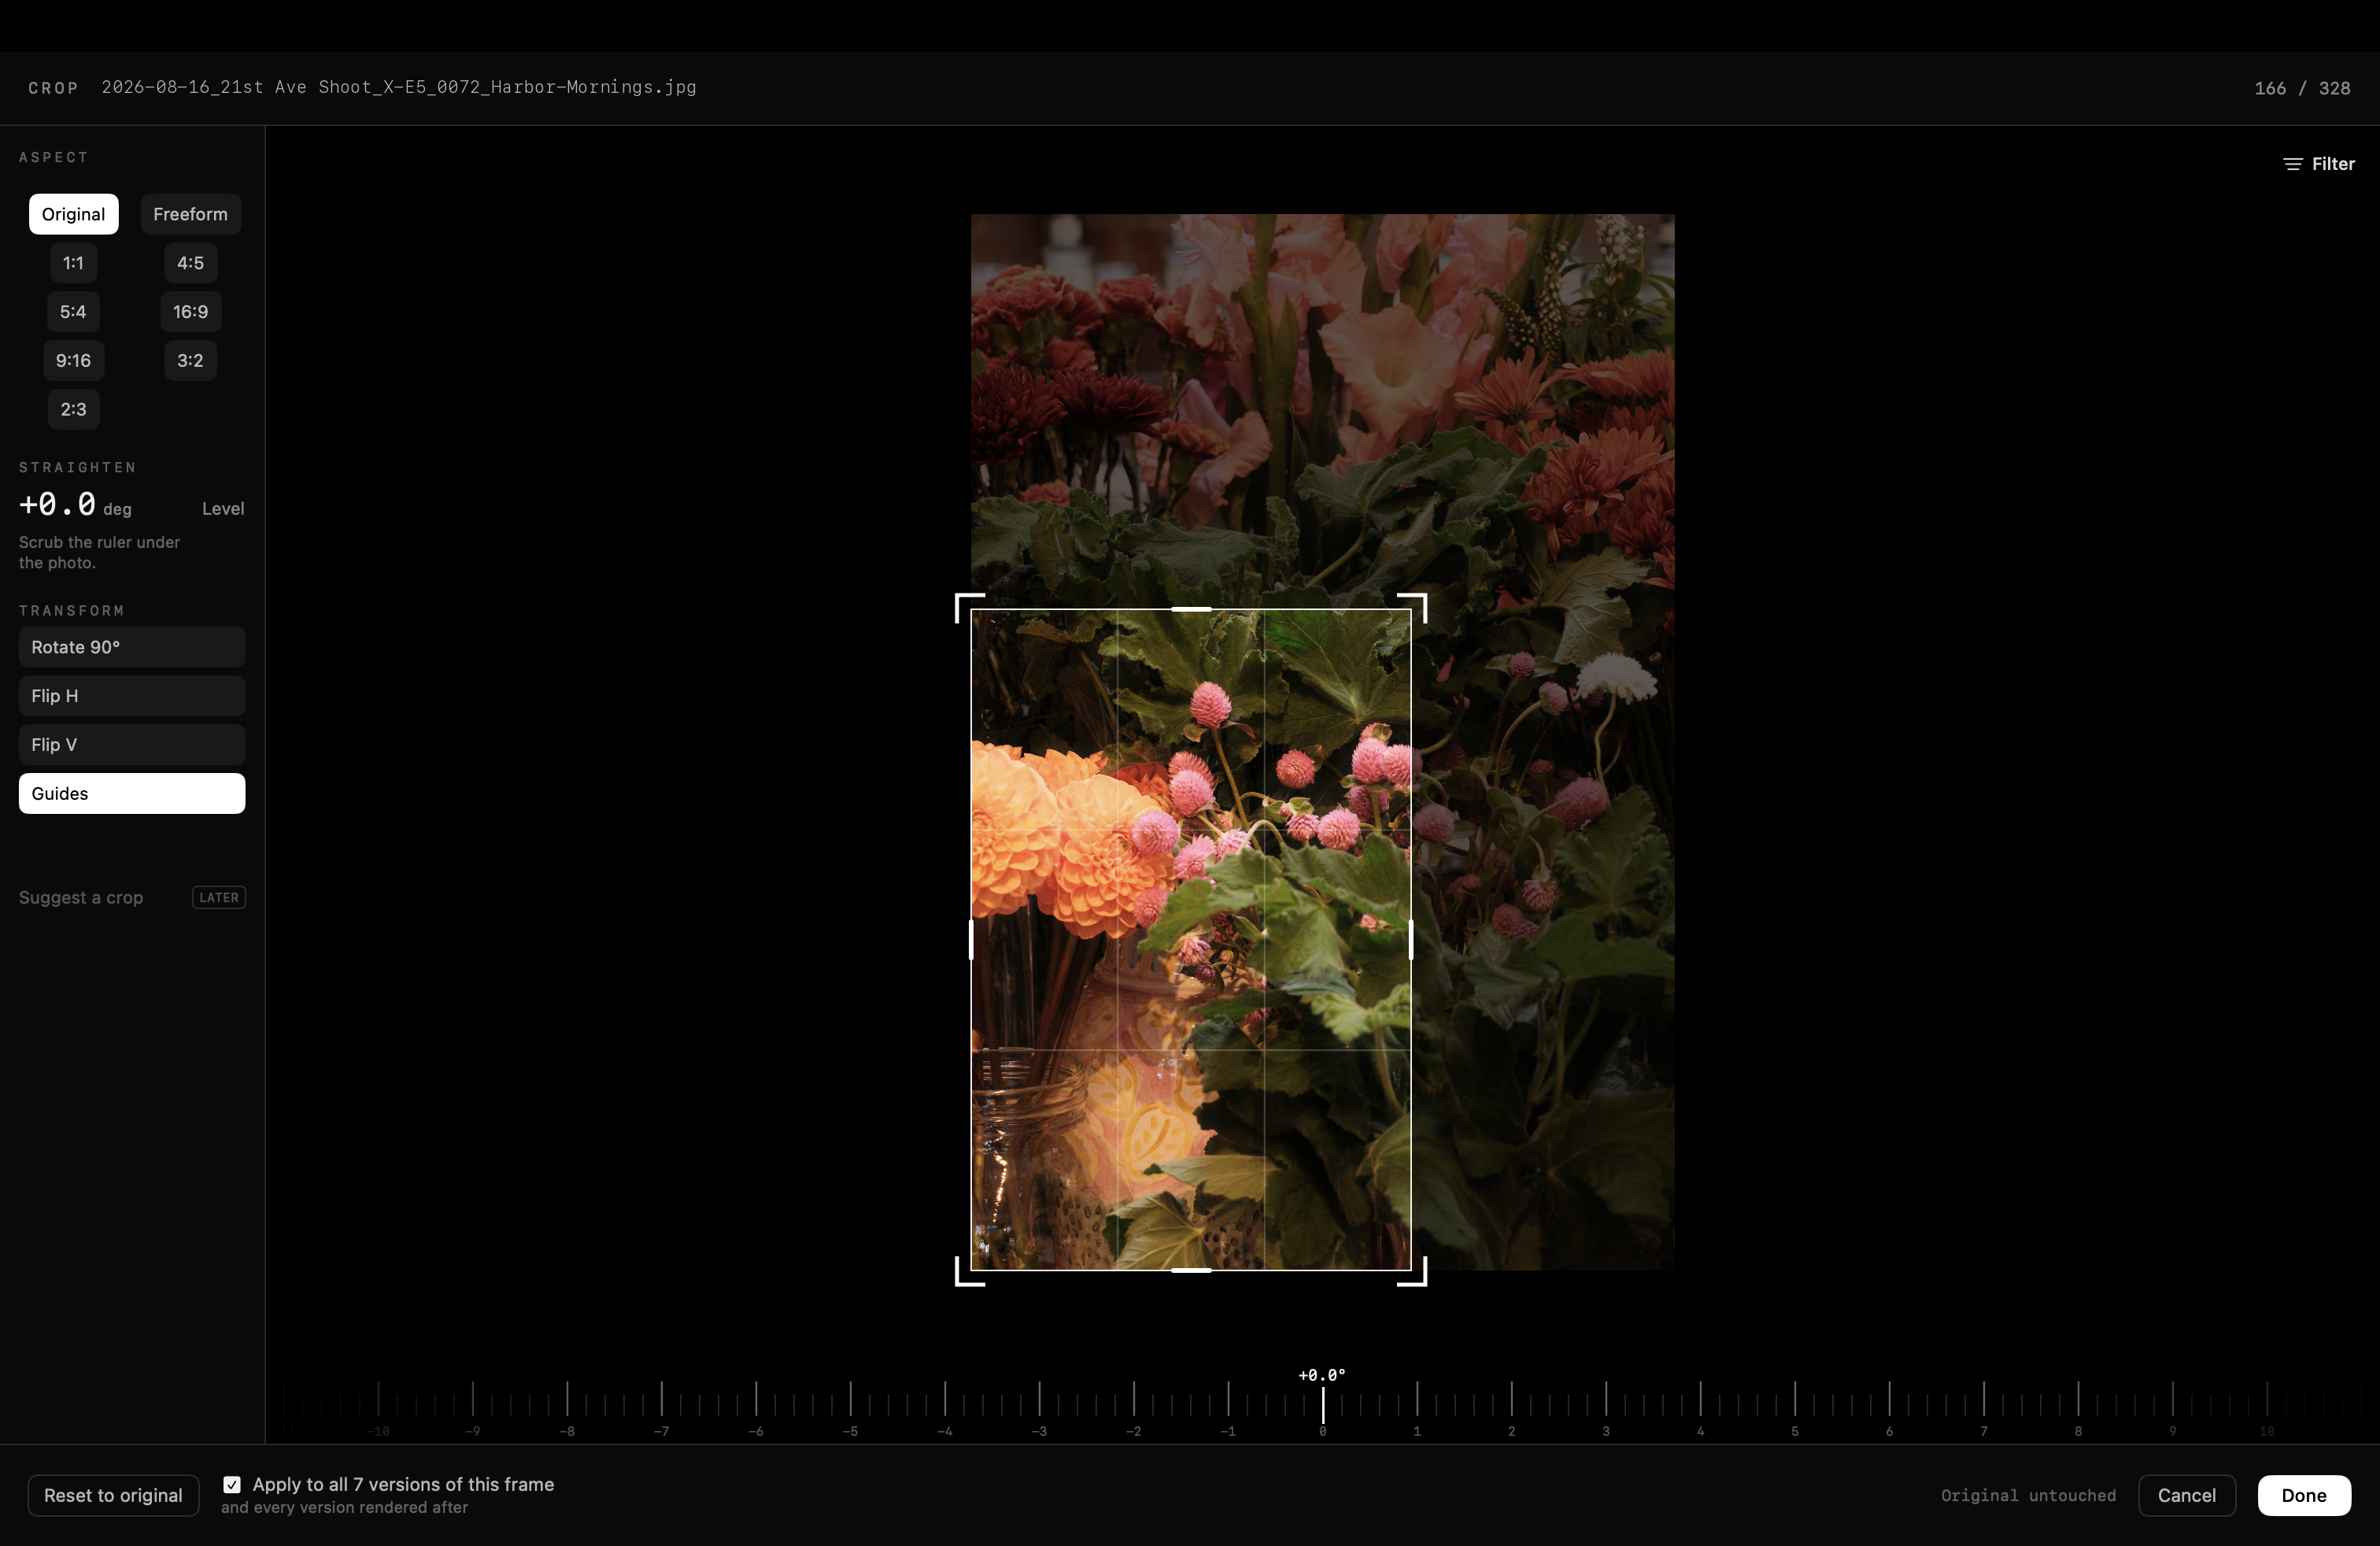Toggle the Guides overlay
2380x1546 pixels.
pos(132,793)
